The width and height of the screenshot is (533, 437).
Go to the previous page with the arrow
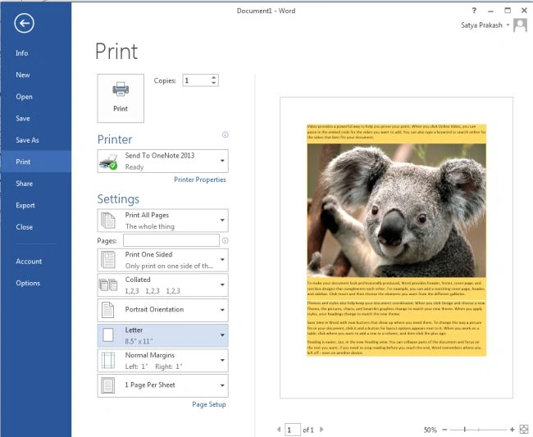(x=279, y=429)
